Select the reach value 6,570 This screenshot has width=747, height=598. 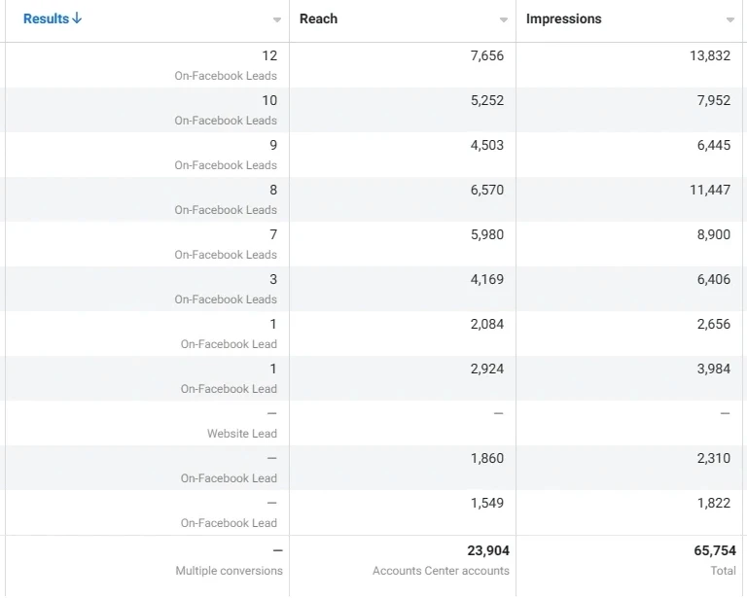pos(487,190)
